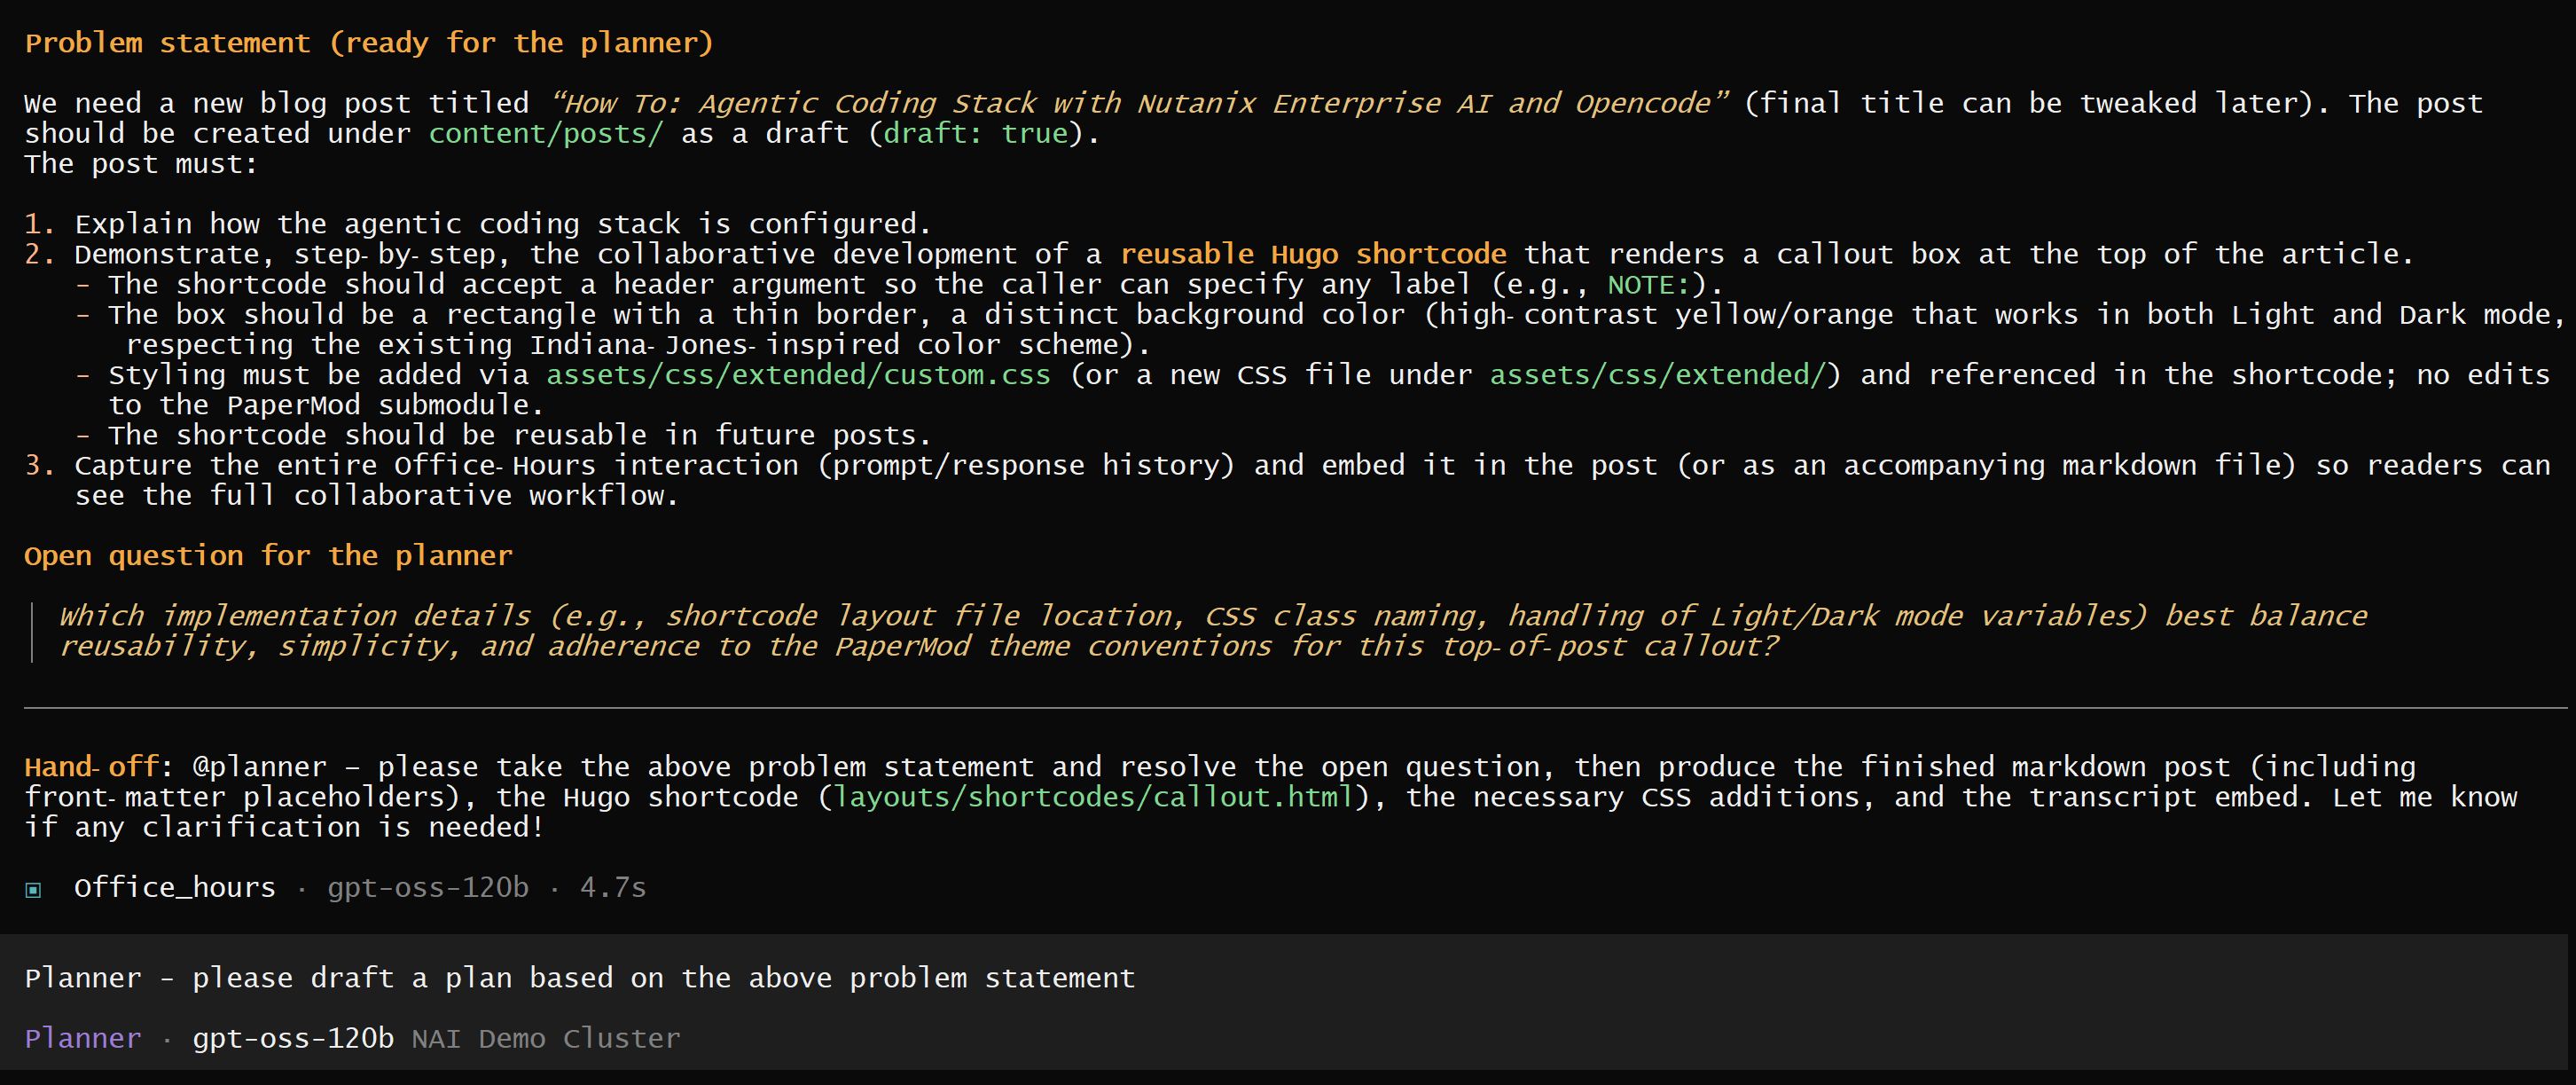Click the line 'The shortcode should be reusable in future posts.'

click(x=520, y=435)
